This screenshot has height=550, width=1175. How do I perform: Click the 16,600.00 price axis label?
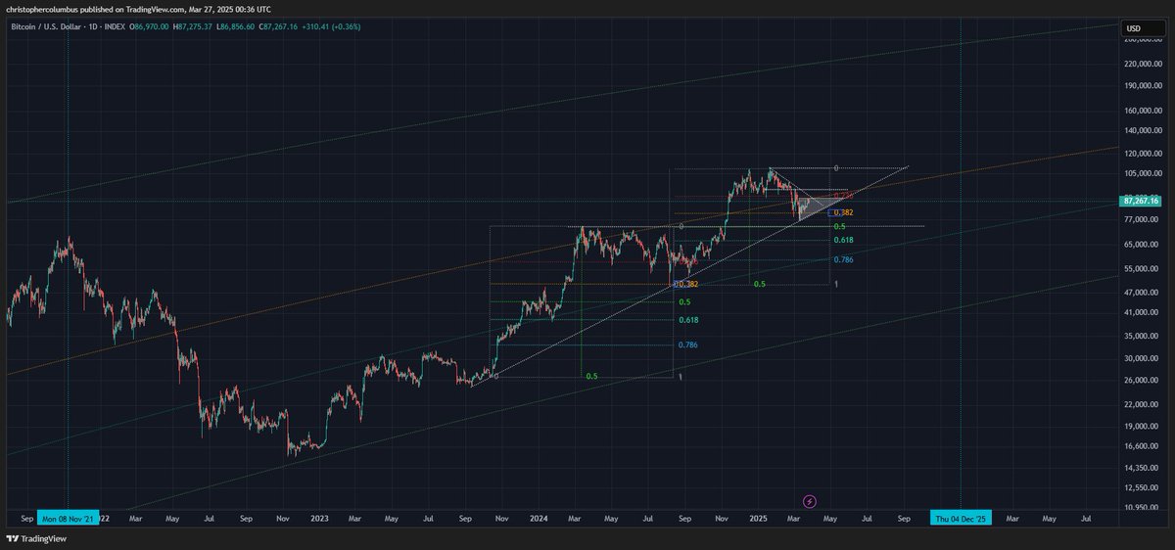1140,446
